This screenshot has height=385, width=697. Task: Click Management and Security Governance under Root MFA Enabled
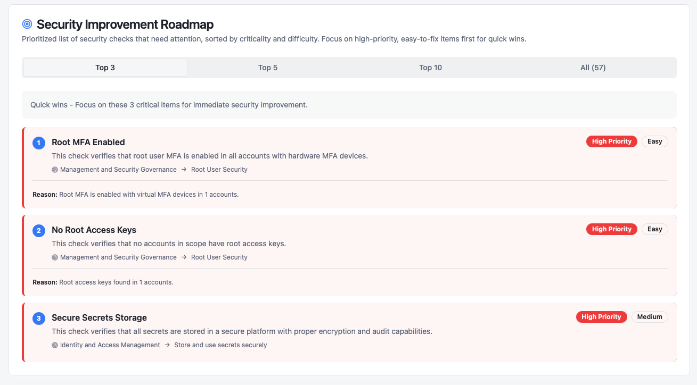click(118, 170)
